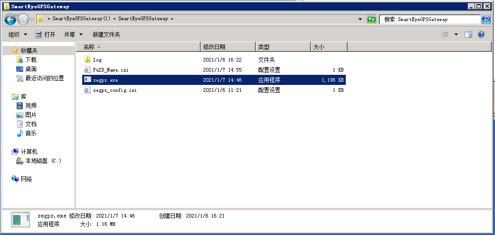Type in the search SmartEyeGPSGateway field

pyautogui.click(x=429, y=19)
